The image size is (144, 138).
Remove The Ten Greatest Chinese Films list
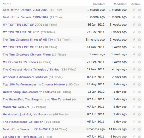pyautogui.click(x=139, y=55)
